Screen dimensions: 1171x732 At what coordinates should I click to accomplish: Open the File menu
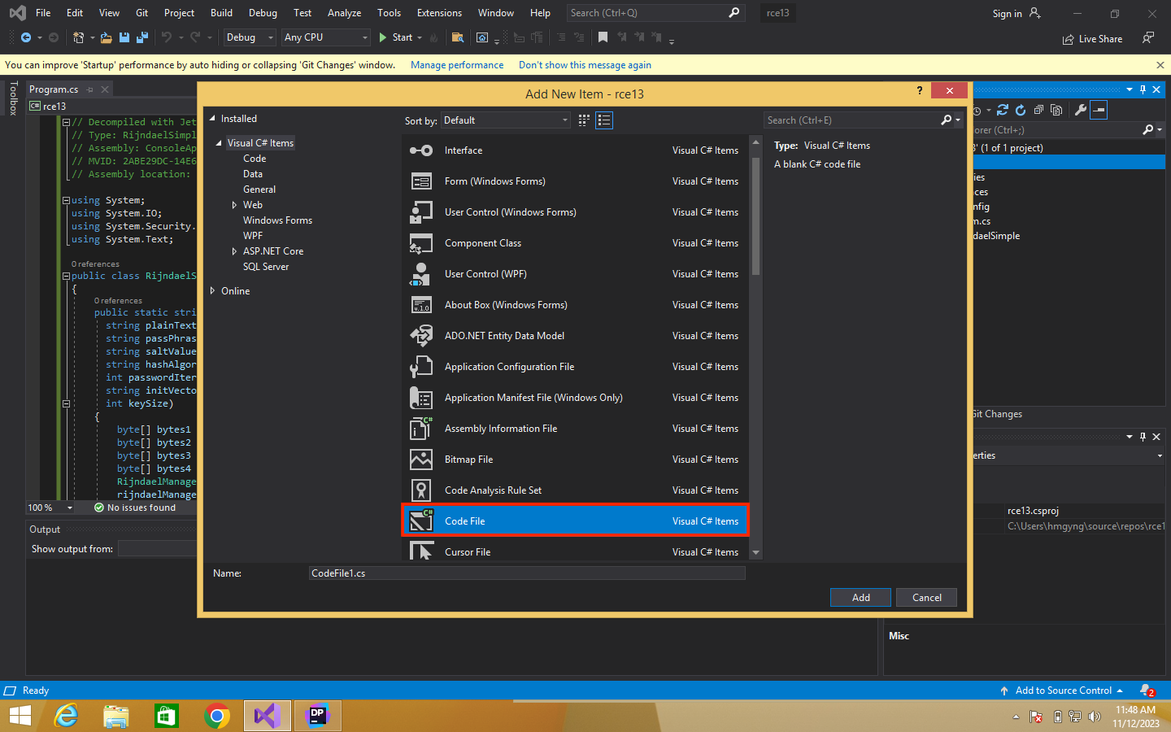43,13
